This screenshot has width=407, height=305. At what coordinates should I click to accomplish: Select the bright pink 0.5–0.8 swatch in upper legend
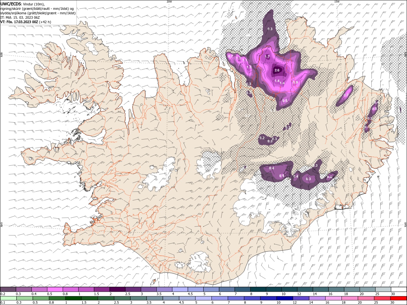(55, 289)
